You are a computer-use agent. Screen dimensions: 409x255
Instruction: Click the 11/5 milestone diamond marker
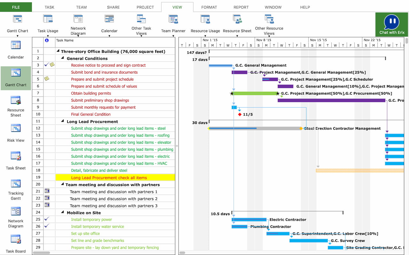point(240,114)
